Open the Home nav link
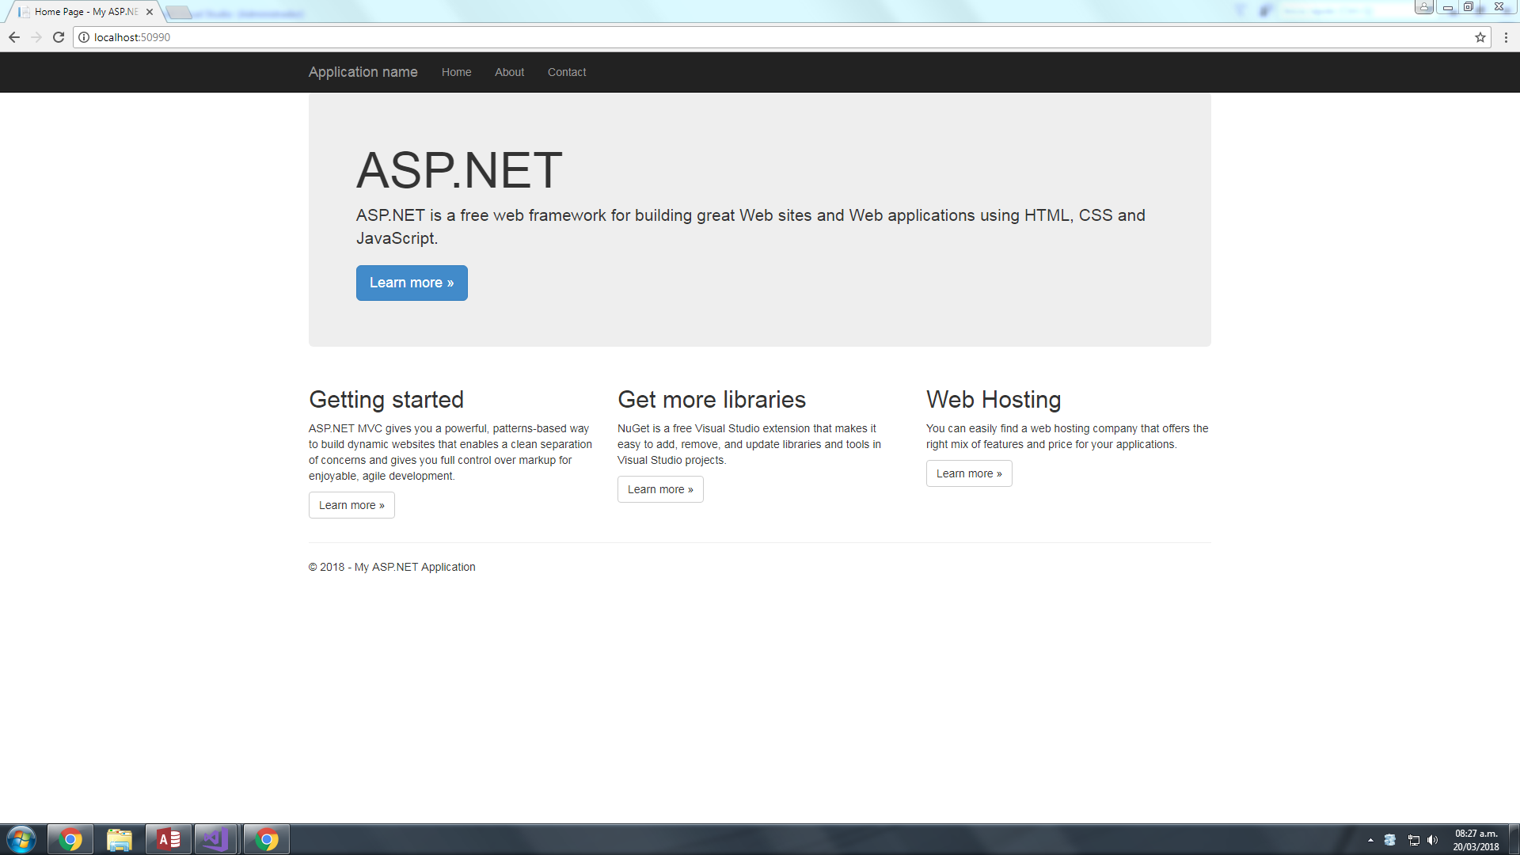1520x855 pixels. click(x=456, y=72)
